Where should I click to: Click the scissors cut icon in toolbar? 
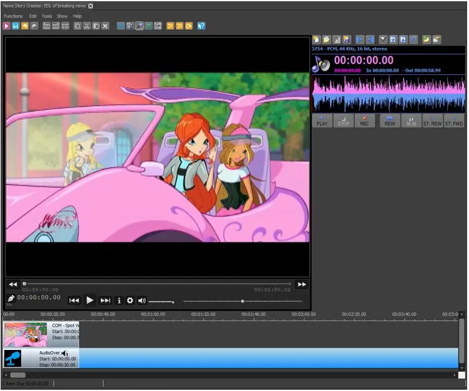coord(87,26)
